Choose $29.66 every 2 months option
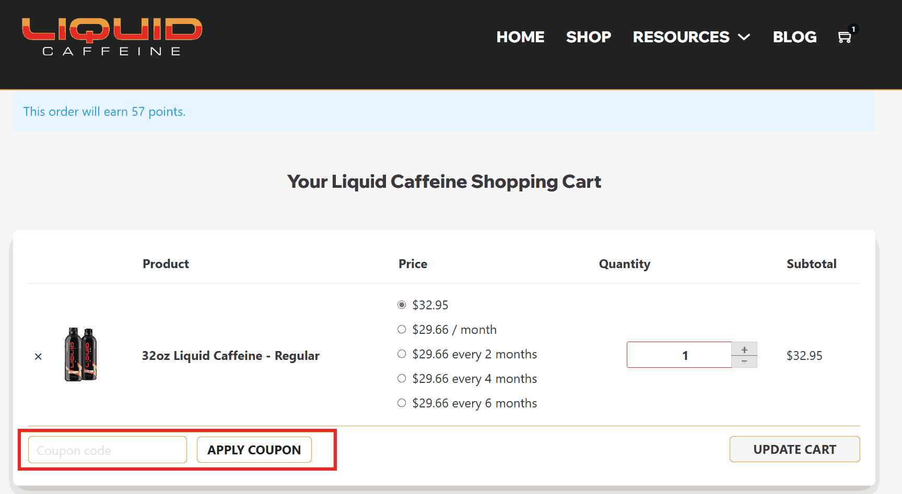 (x=402, y=354)
